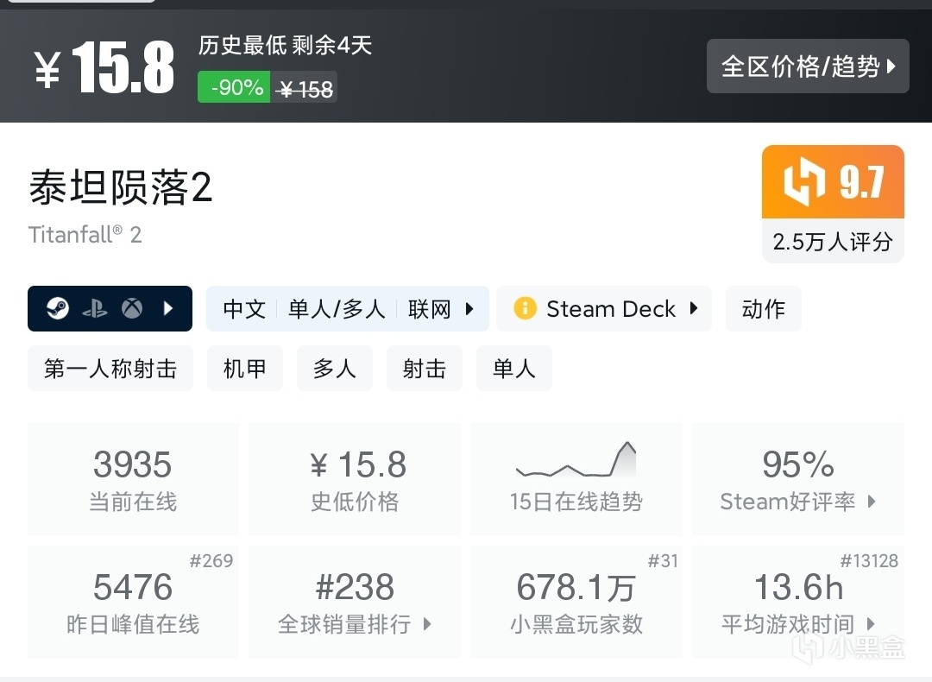Open the 2.5万人评分 ratings count
Viewport: 932px width, 682px height.
tap(832, 241)
